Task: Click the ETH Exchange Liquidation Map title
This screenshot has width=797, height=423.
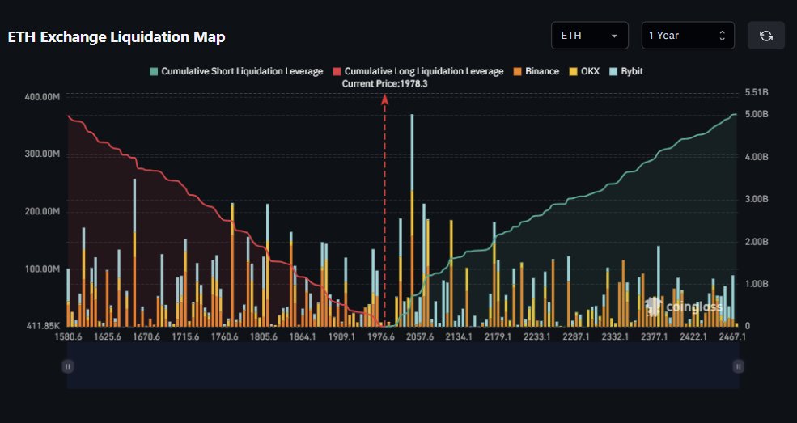Action: click(x=117, y=37)
